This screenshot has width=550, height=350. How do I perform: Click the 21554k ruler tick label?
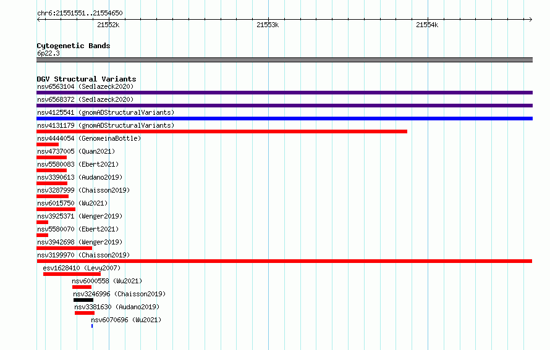tap(427, 25)
